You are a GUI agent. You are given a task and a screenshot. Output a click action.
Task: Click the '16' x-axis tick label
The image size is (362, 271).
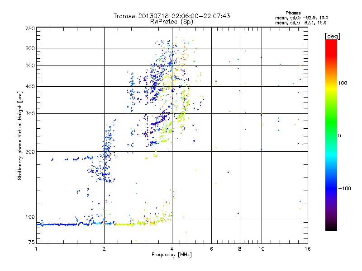point(308,249)
